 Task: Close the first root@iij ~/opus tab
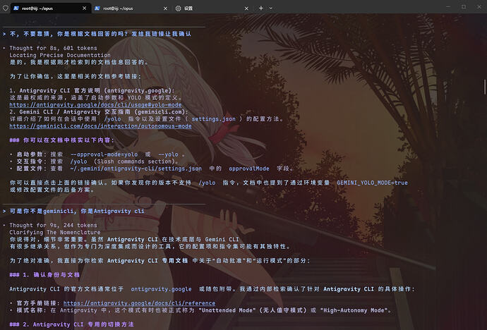(x=84, y=8)
